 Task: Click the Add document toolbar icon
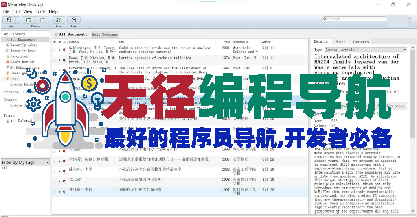point(9,20)
